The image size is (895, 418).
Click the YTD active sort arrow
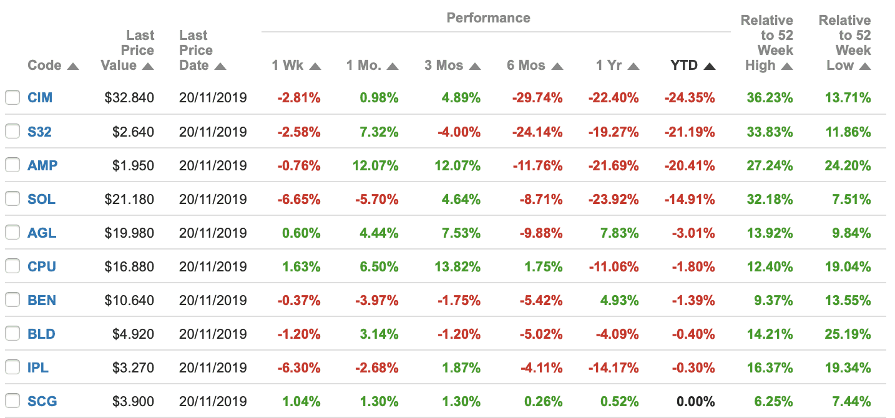pos(709,66)
